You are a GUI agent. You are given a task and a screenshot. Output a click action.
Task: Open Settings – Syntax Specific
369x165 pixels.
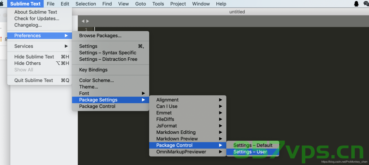(x=110, y=53)
